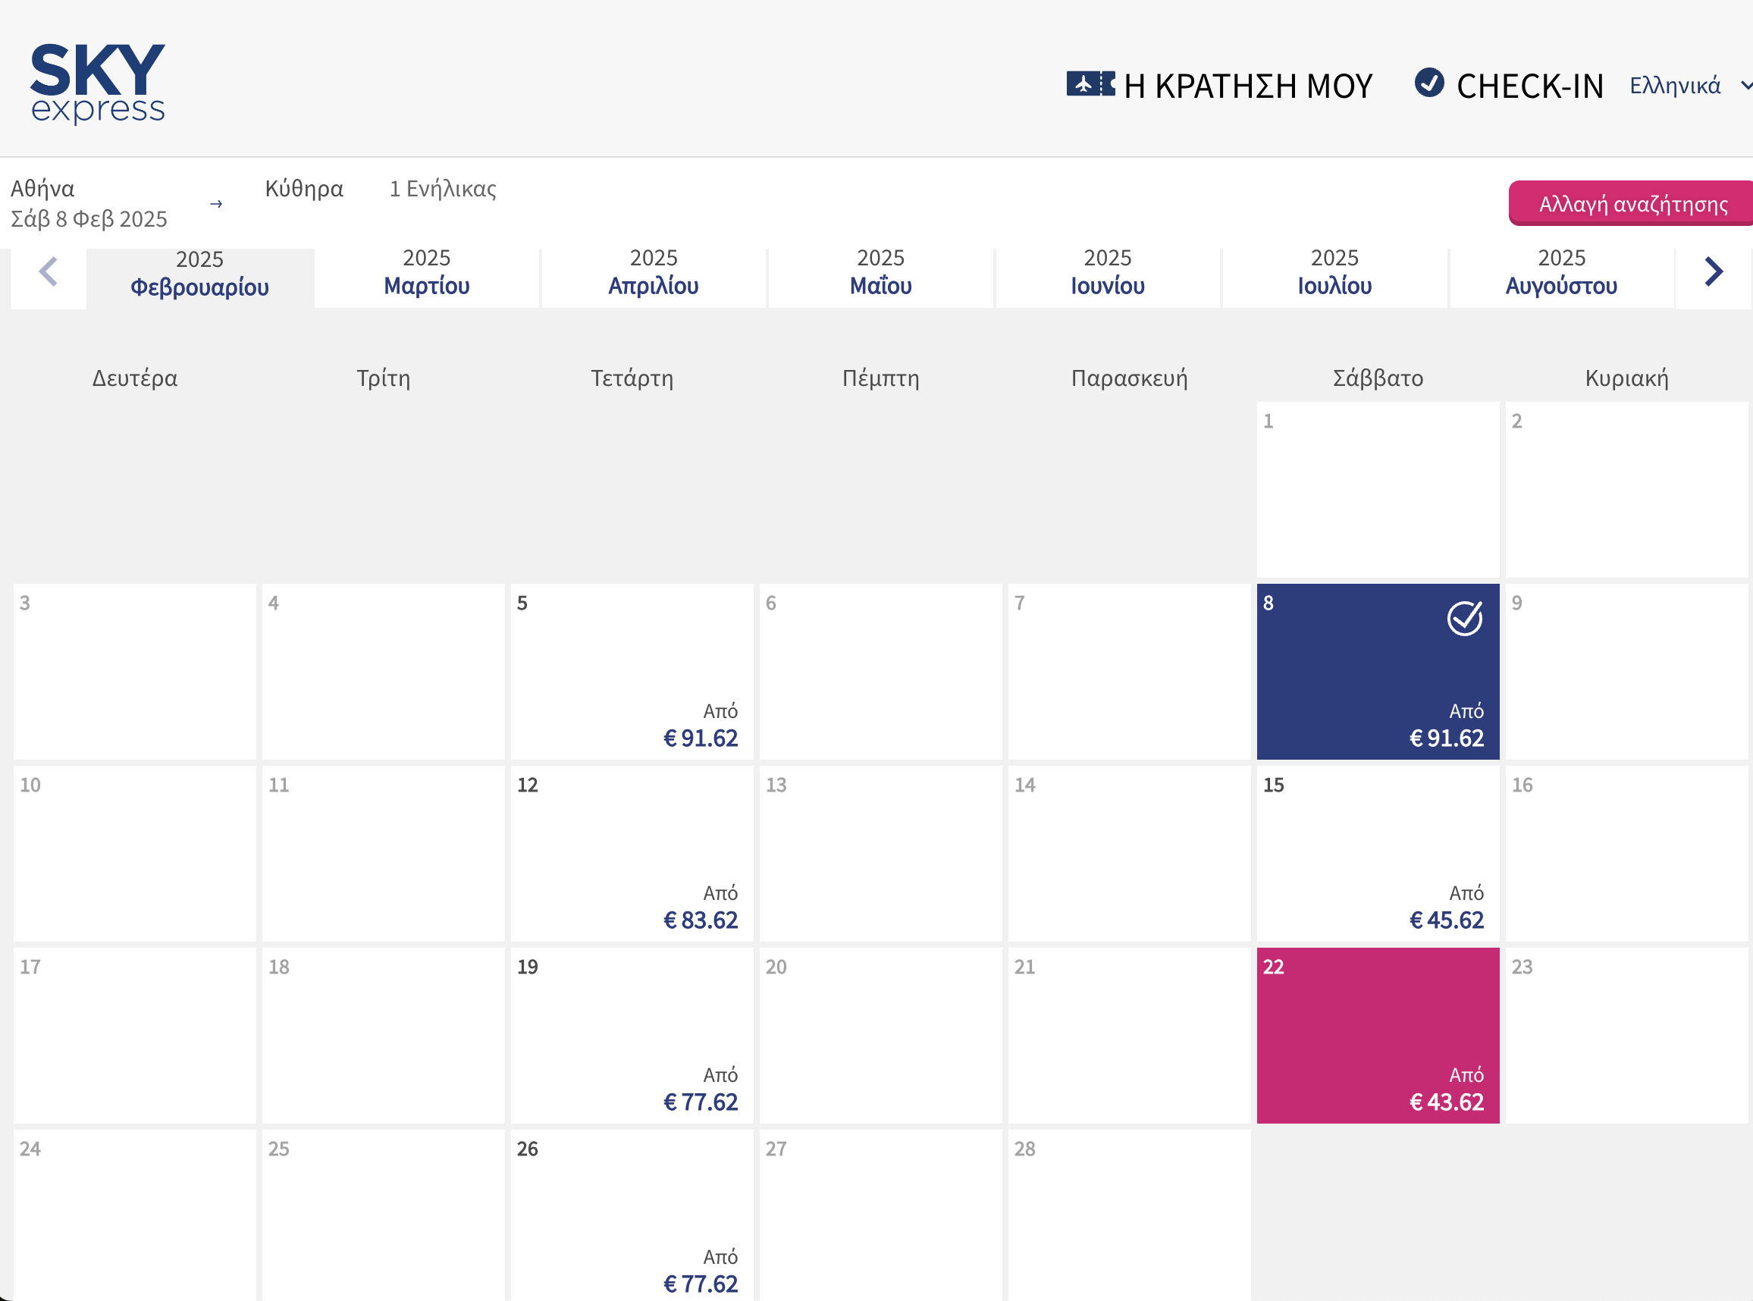Collapse earlier months with the left chevron
The width and height of the screenshot is (1753, 1301).
[x=46, y=271]
